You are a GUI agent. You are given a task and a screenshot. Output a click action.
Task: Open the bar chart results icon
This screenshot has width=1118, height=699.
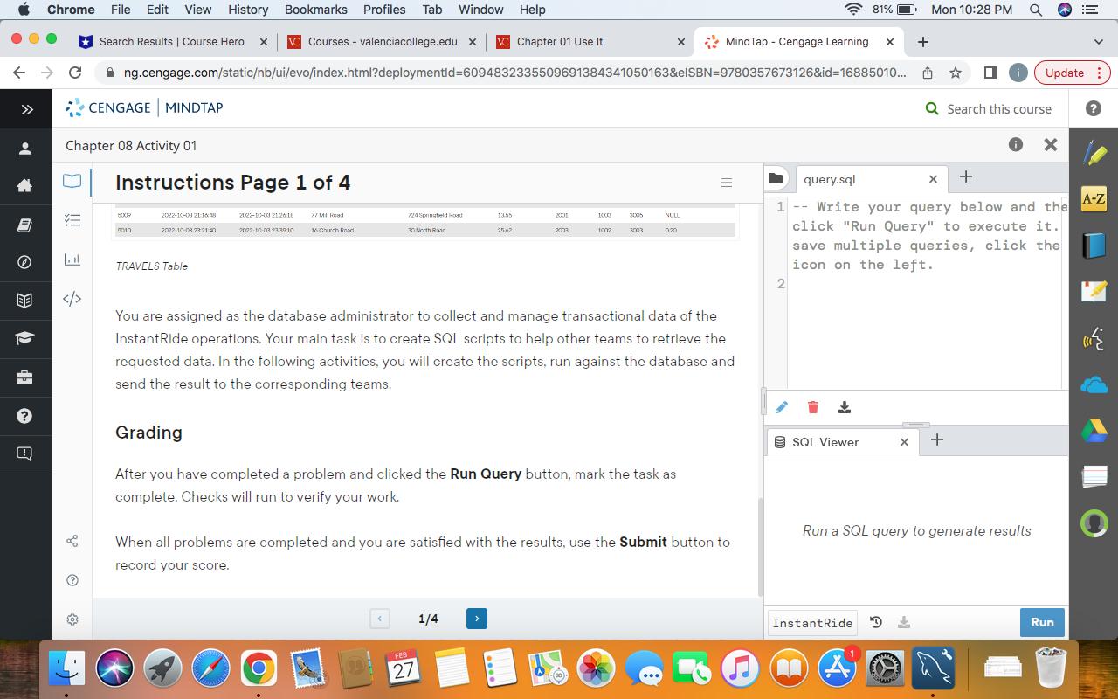[x=72, y=260]
